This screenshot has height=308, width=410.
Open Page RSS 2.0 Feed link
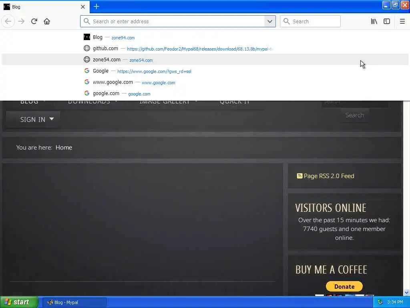[x=329, y=176]
